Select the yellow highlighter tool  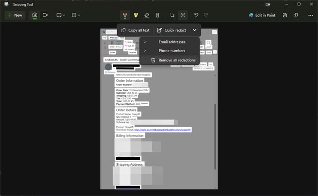coord(135,15)
